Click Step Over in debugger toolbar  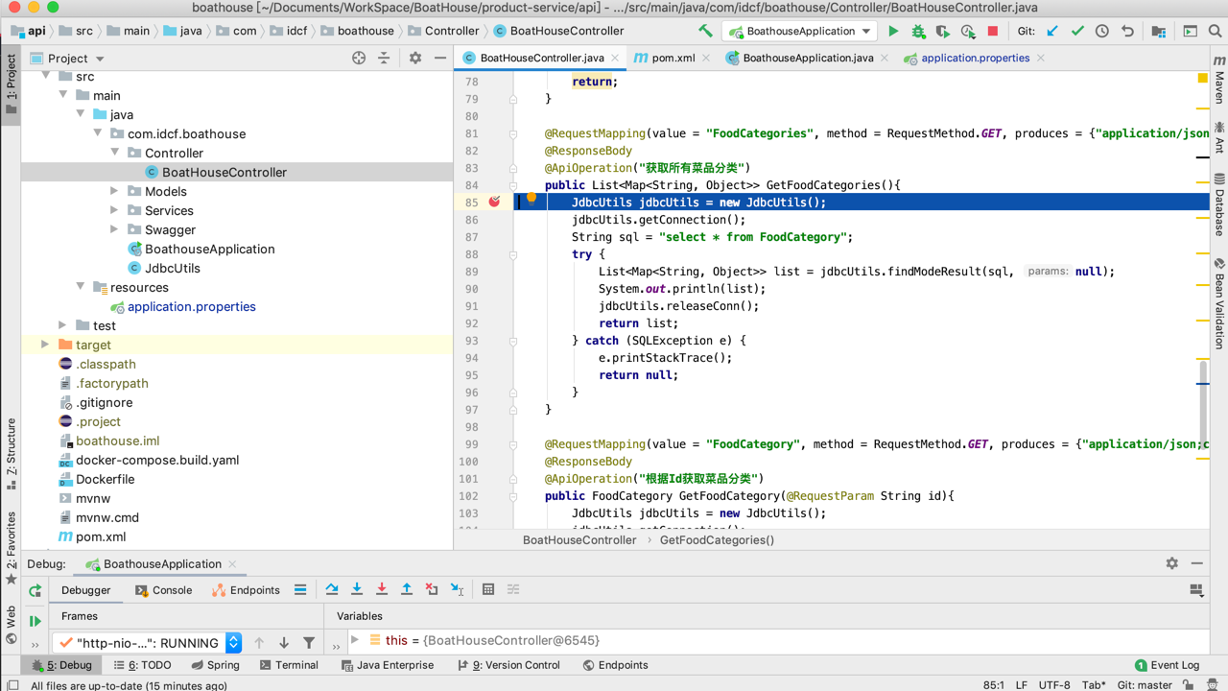[x=332, y=589]
